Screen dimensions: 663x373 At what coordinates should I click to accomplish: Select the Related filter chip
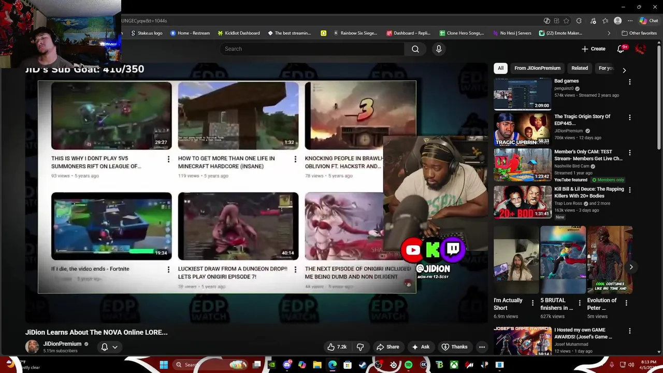click(x=580, y=68)
